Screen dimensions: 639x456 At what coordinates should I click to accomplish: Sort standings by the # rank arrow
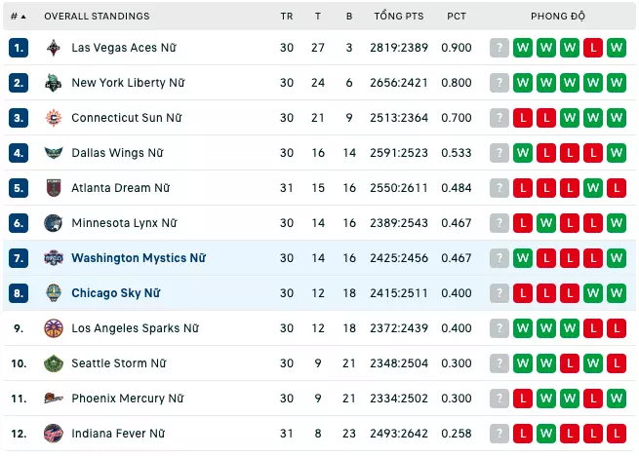(x=19, y=17)
